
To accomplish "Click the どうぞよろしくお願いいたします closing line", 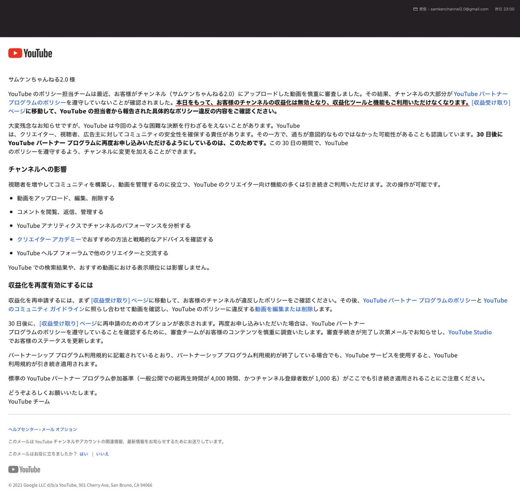I will point(53,393).
